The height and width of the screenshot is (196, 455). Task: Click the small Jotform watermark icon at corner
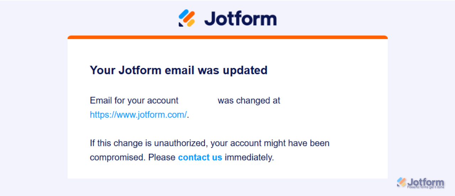pyautogui.click(x=402, y=182)
